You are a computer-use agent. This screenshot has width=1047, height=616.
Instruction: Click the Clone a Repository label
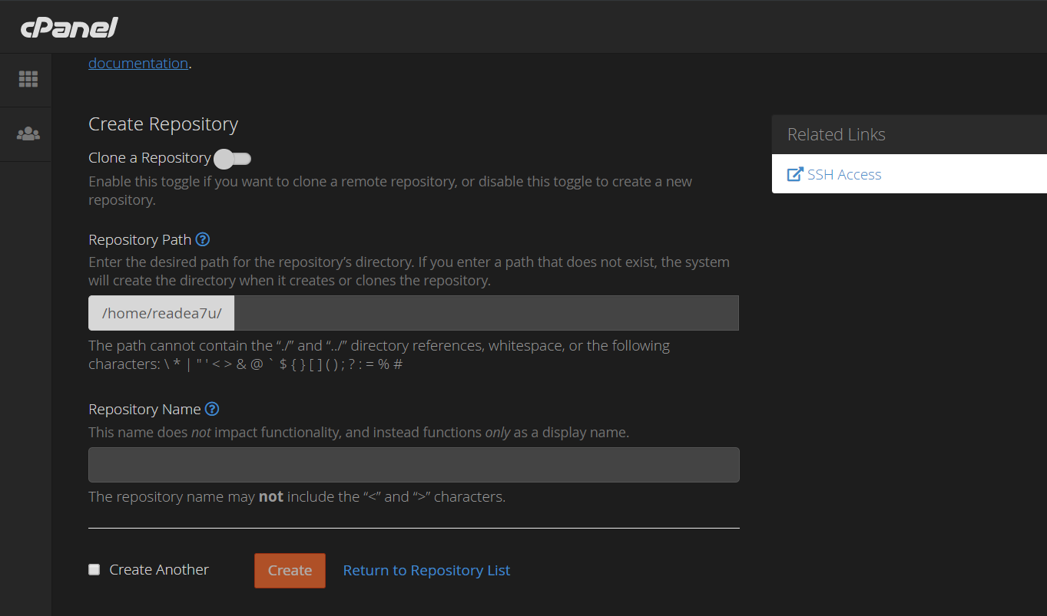tap(150, 157)
